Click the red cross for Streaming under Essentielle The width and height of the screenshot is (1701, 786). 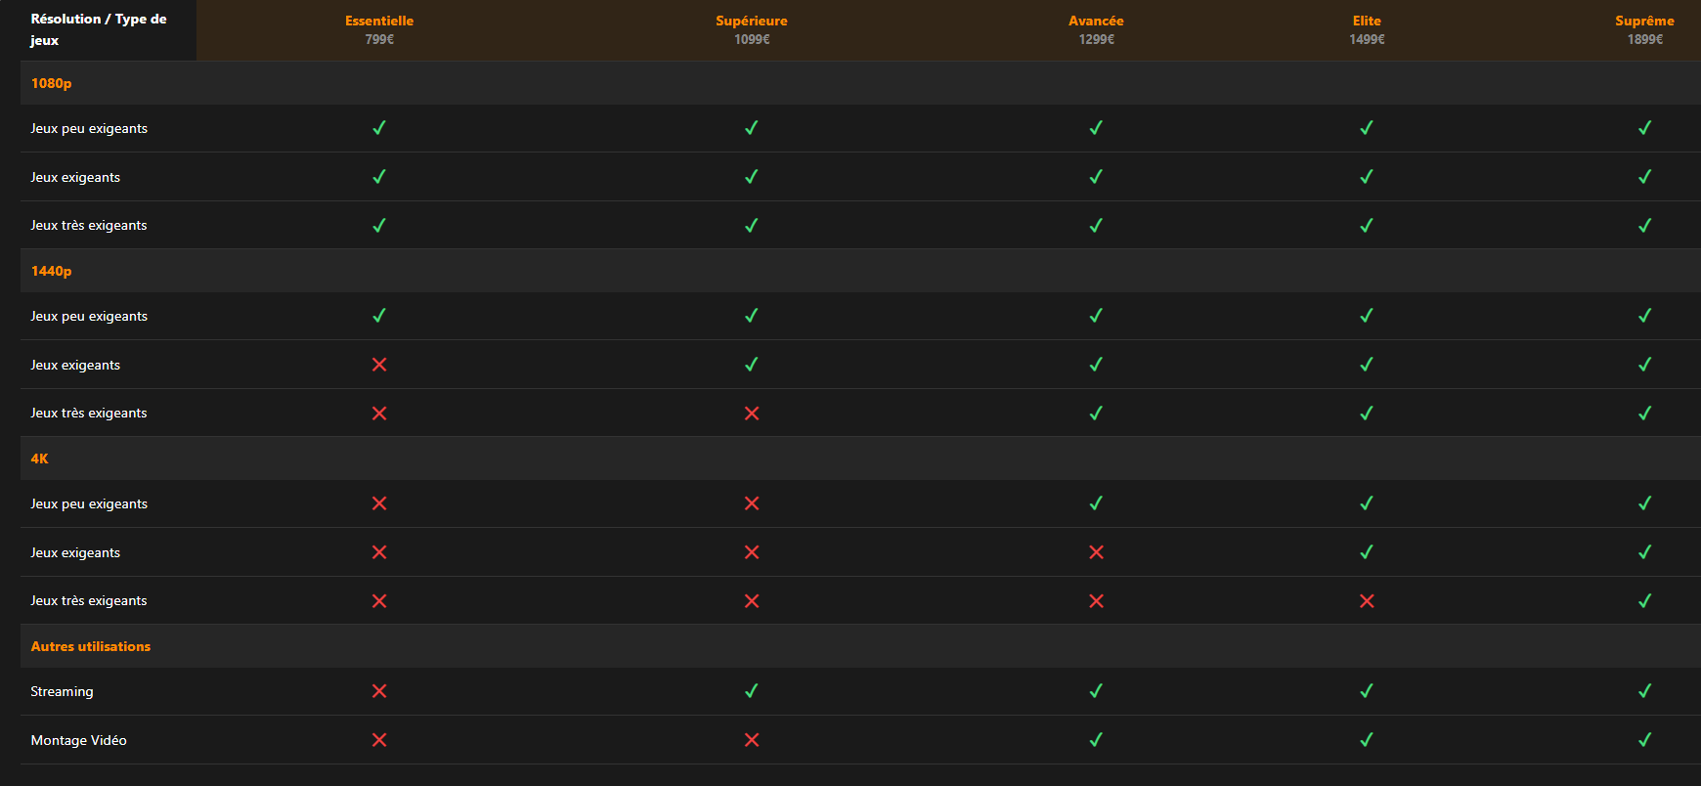(x=379, y=691)
